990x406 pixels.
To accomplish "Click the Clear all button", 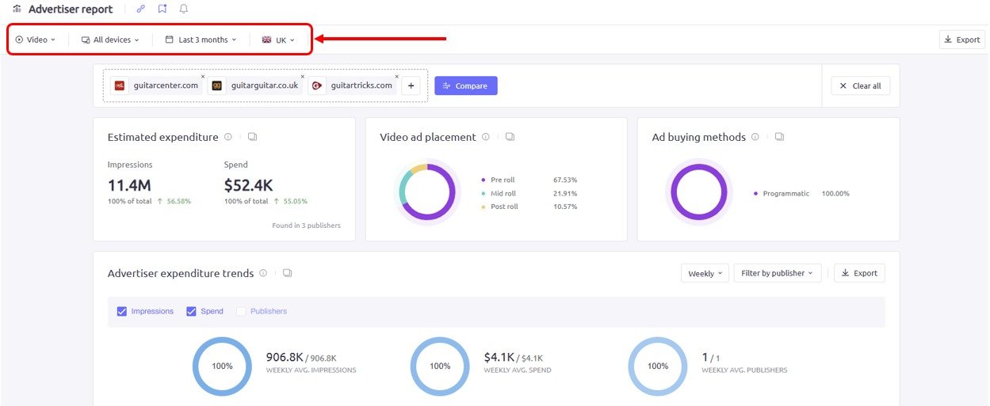I will click(x=860, y=85).
